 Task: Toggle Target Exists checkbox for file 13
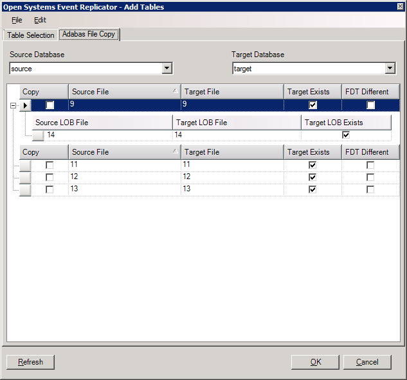pyautogui.click(x=312, y=189)
